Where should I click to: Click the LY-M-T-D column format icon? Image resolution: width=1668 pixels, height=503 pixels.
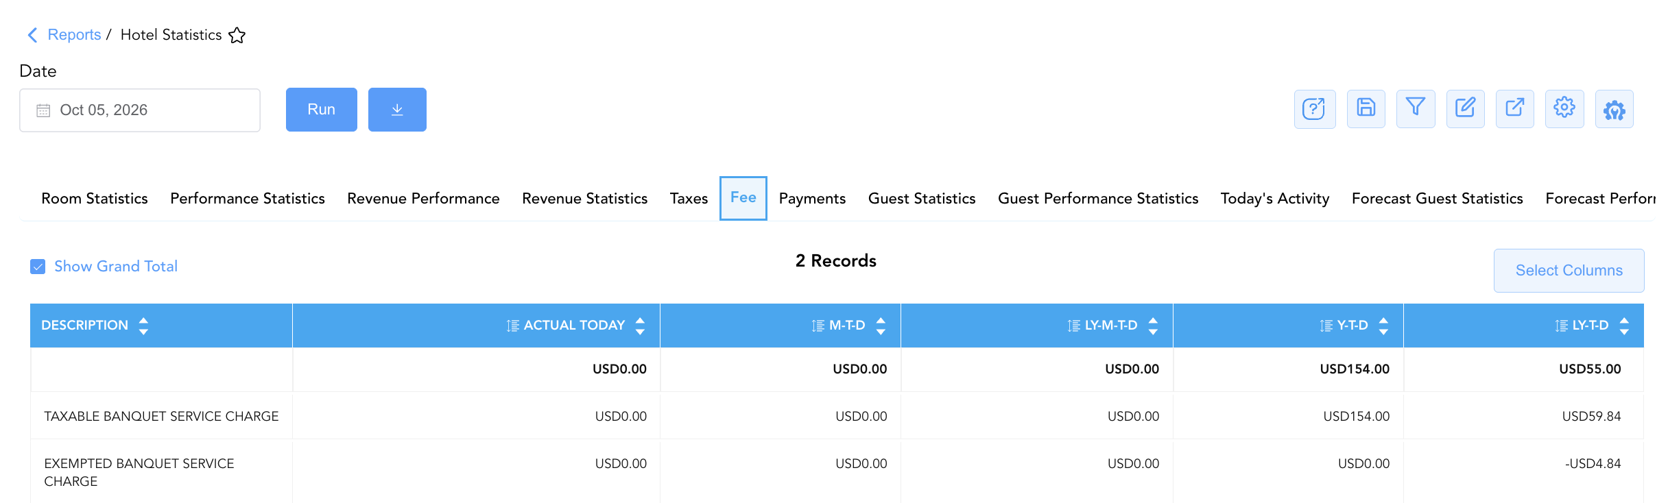(1074, 326)
